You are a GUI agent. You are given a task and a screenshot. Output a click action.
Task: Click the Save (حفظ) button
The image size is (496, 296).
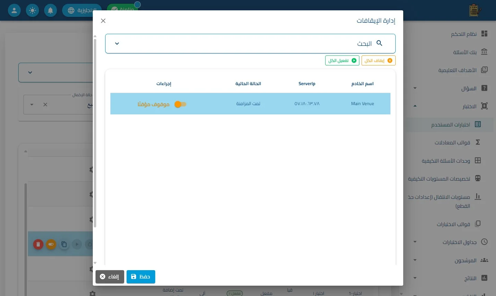click(x=141, y=277)
